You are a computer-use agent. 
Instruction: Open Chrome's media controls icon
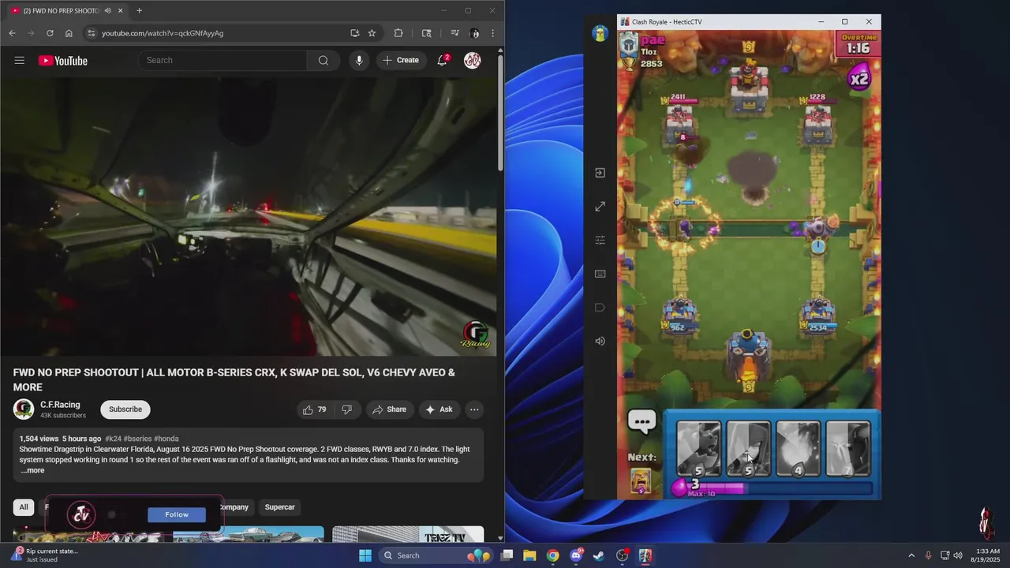click(454, 33)
